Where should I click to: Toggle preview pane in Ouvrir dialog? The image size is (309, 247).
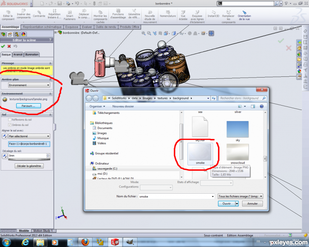pyautogui.click(x=253, y=106)
